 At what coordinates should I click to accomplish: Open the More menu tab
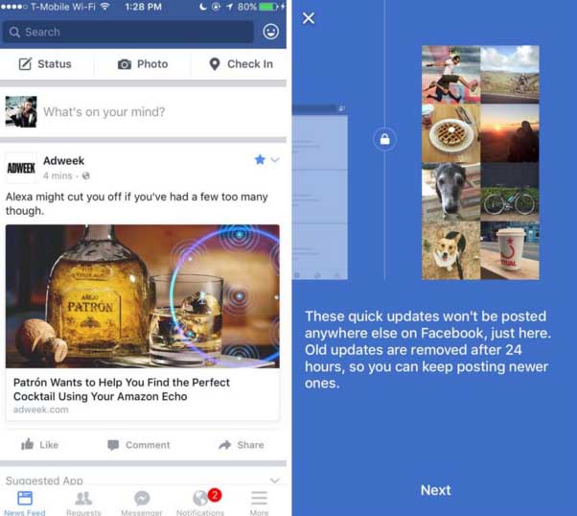pos(259,503)
